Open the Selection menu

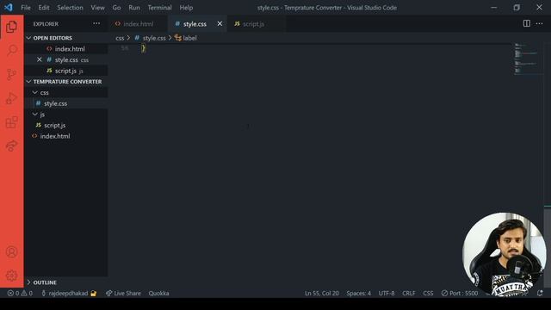click(70, 8)
